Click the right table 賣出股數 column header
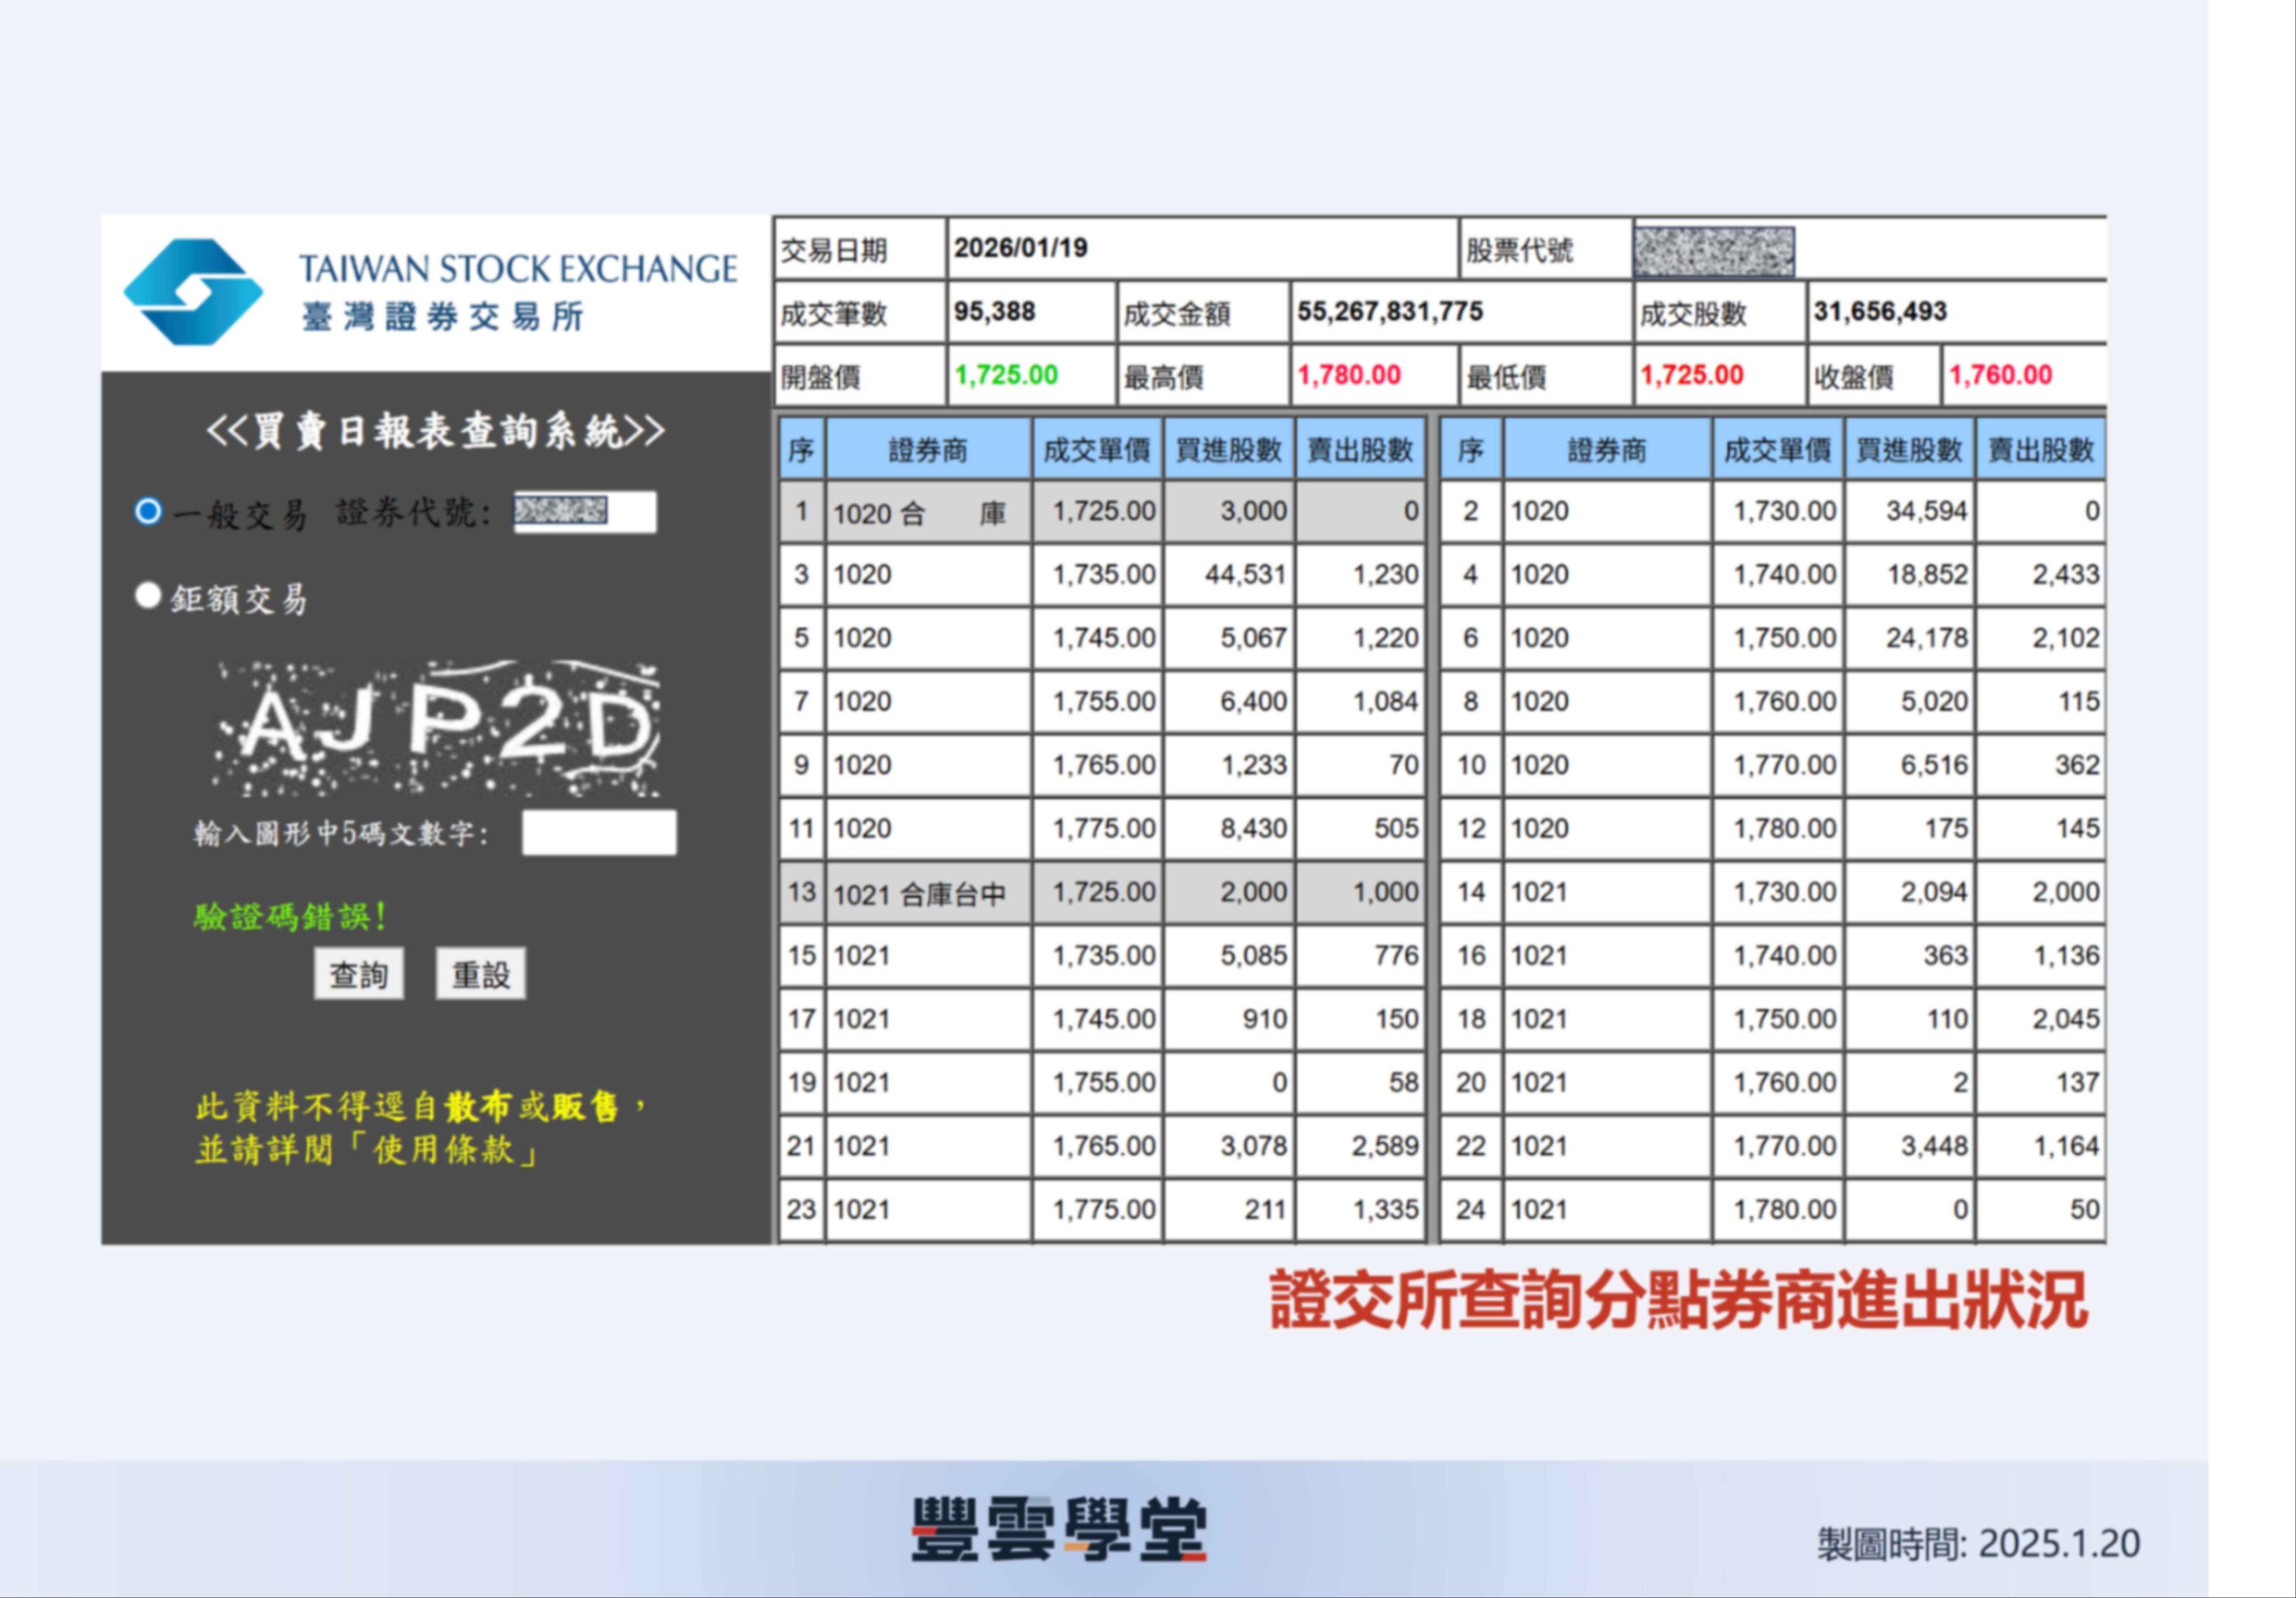 coord(2040,450)
